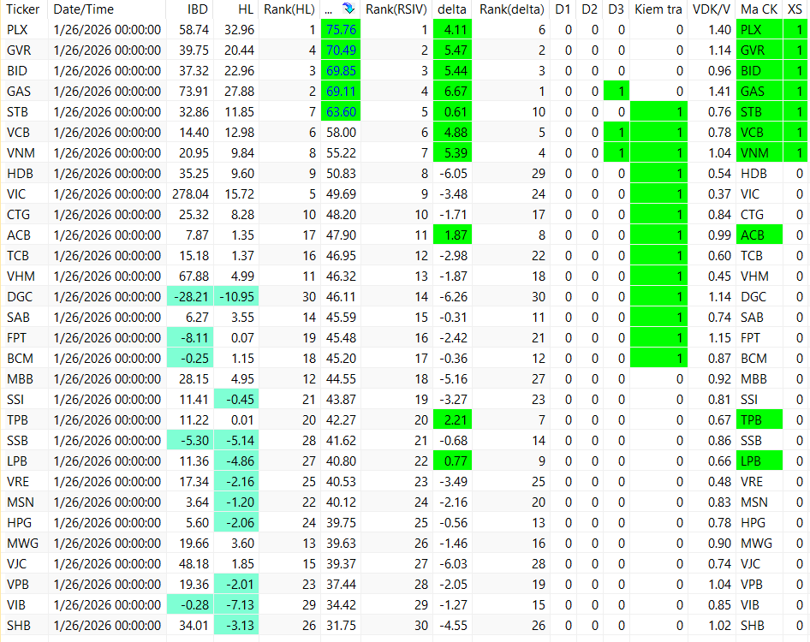The height and width of the screenshot is (642, 810).
Task: Sort by the Ticker column header
Action: click(23, 9)
